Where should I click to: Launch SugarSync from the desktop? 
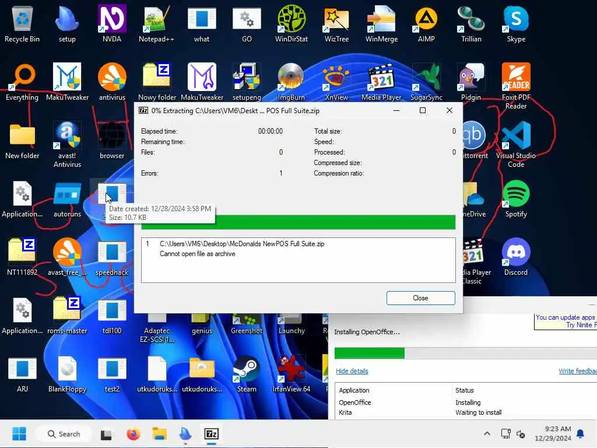pos(426,82)
